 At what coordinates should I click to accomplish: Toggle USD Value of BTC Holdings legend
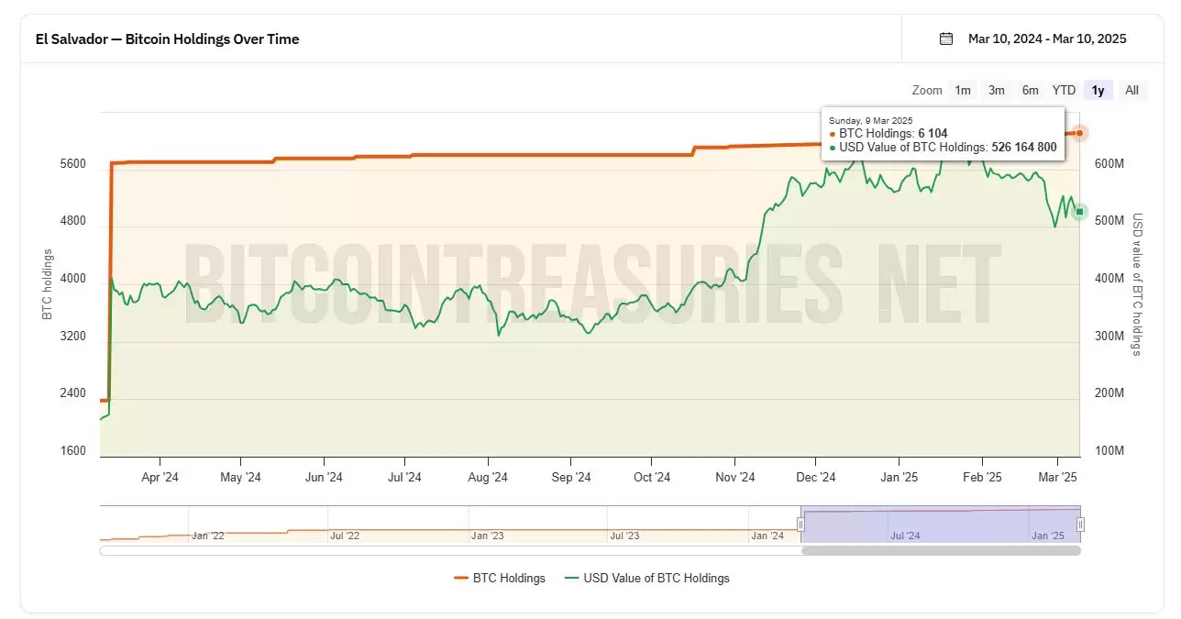[657, 578]
